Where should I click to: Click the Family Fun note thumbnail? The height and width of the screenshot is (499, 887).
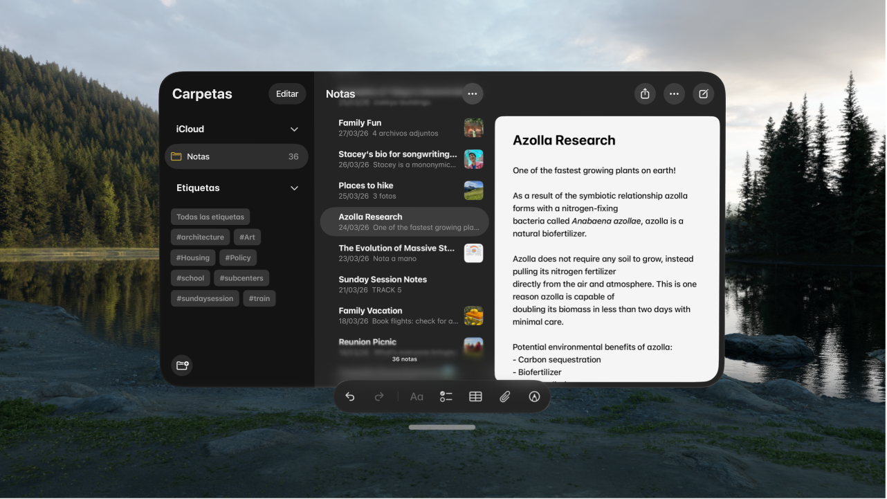tap(473, 128)
